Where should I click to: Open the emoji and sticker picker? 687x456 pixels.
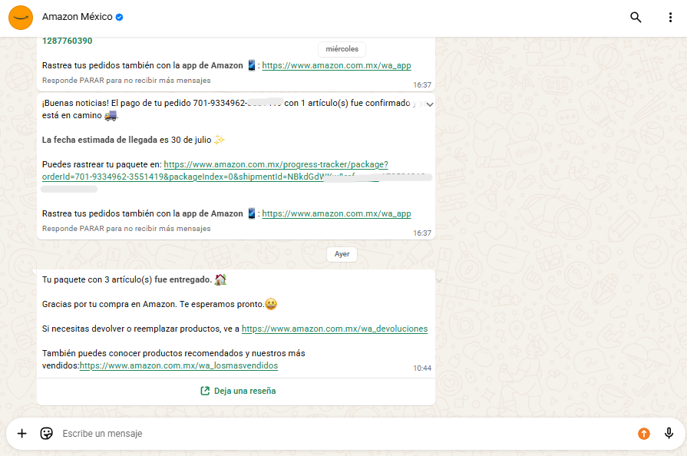click(x=47, y=433)
